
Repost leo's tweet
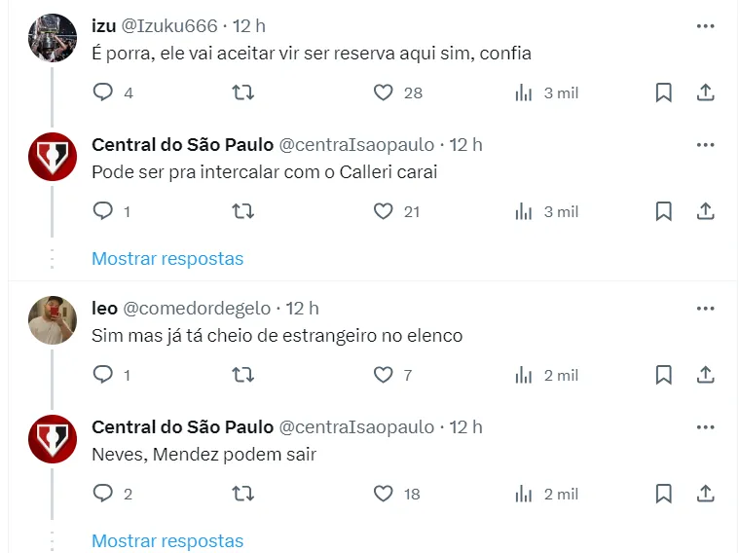pyautogui.click(x=243, y=375)
